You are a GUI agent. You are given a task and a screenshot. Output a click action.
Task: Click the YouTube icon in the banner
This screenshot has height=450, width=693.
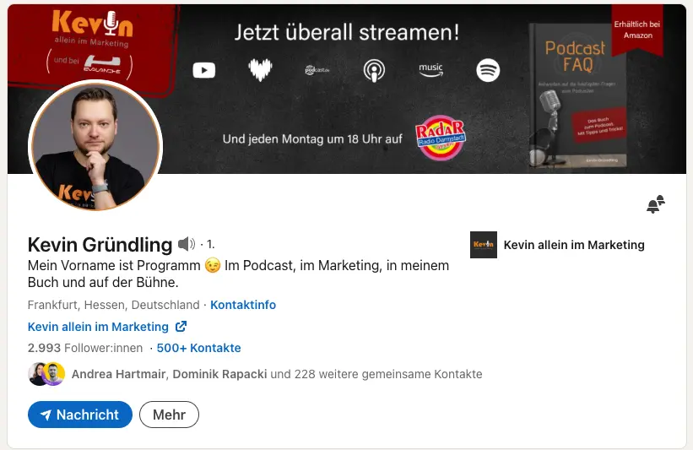203,70
